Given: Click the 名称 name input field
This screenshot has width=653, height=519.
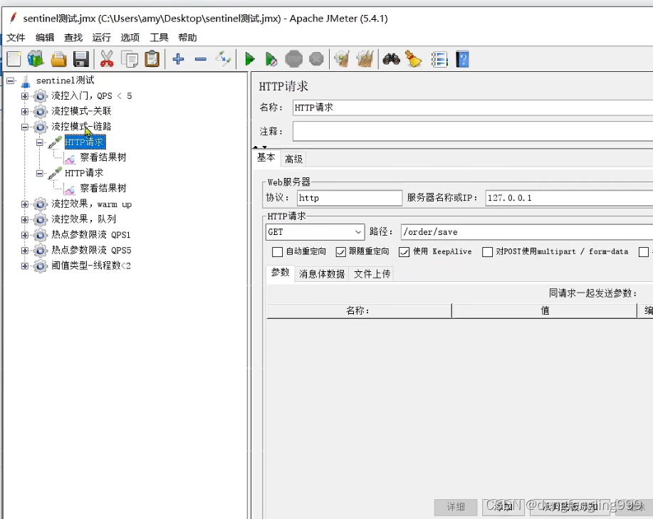Looking at the screenshot, I should 473,108.
